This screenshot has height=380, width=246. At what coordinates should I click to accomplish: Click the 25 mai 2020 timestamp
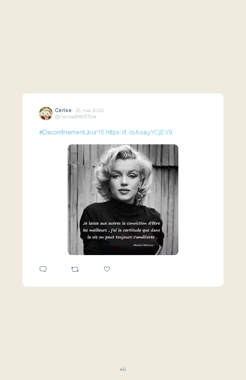pyautogui.click(x=90, y=111)
